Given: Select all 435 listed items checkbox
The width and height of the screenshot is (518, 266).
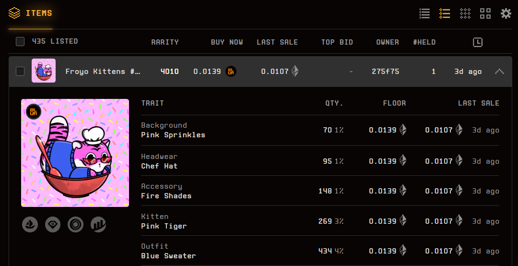Looking at the screenshot, I should [20, 42].
